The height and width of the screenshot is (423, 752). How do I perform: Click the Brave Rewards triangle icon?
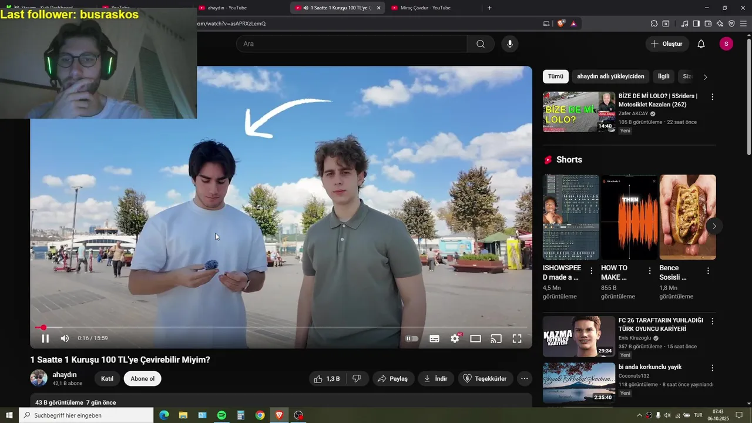(573, 23)
